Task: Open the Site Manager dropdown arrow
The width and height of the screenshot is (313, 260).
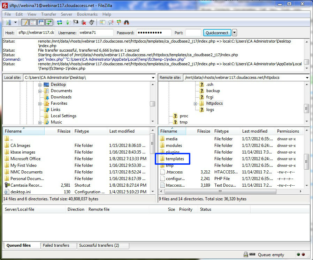Action: (x=15, y=22)
